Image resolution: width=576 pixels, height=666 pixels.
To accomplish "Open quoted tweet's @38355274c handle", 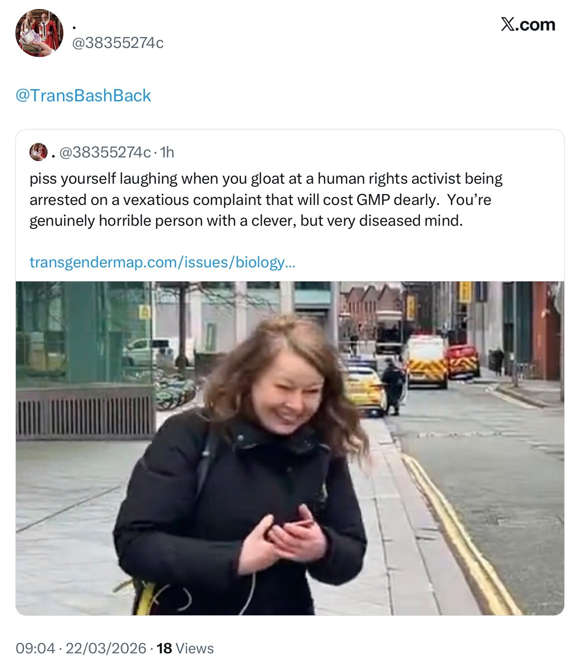I will [x=105, y=152].
